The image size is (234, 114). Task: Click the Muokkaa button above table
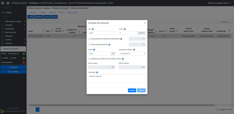click(38, 17)
